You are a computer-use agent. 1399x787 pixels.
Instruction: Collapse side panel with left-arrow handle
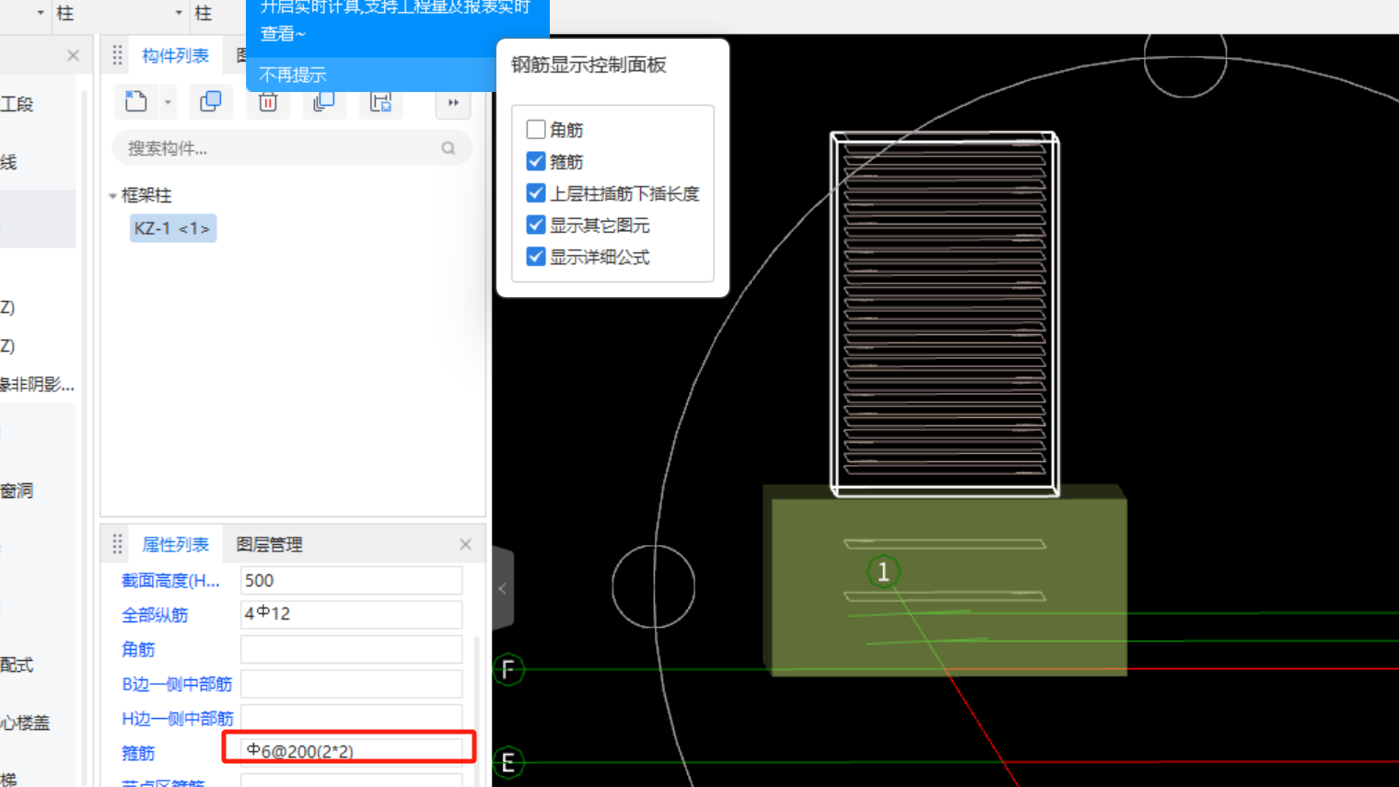point(503,588)
